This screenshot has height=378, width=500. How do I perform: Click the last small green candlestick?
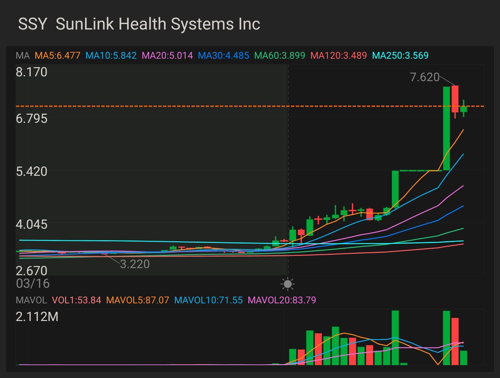(x=463, y=109)
